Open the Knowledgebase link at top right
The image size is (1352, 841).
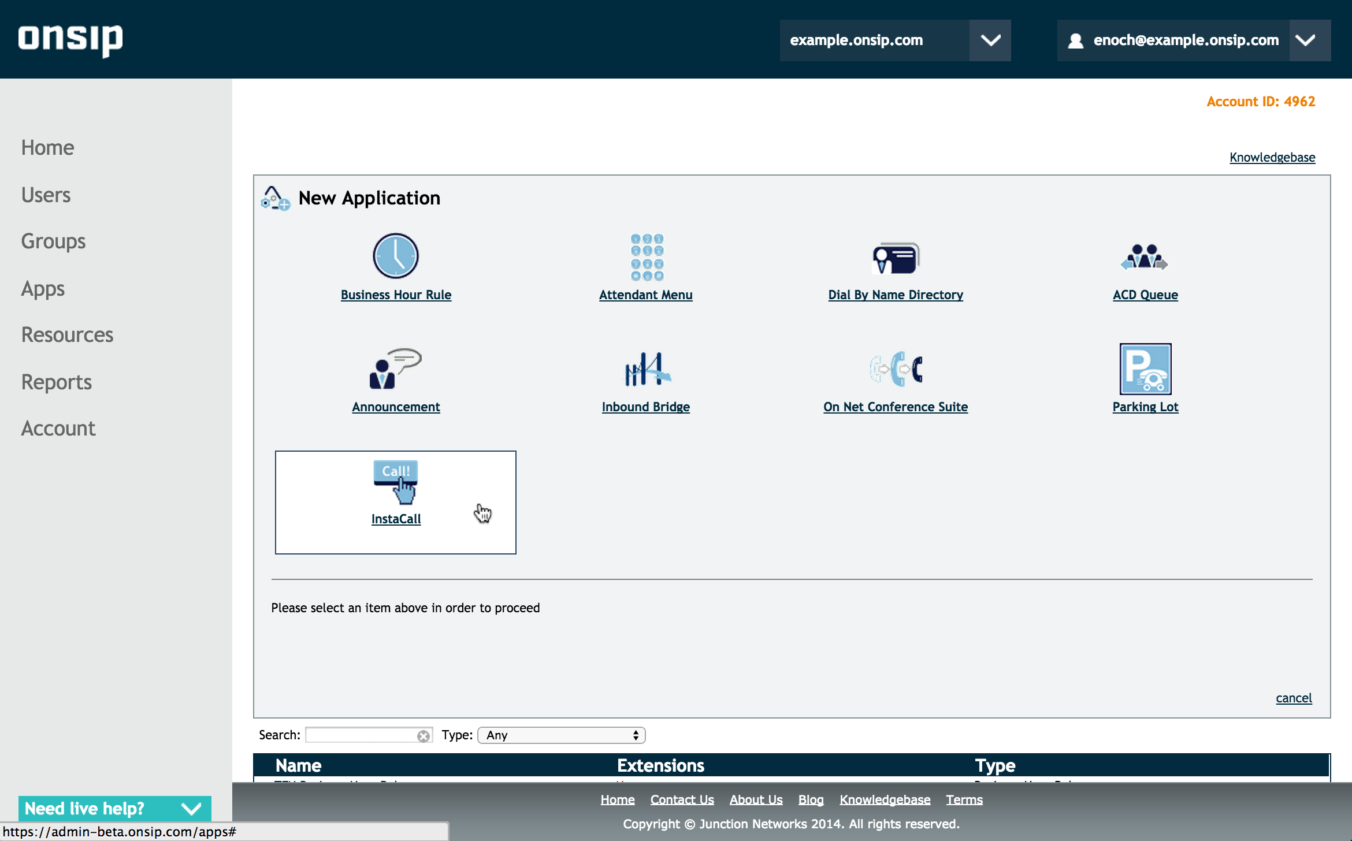coord(1272,158)
